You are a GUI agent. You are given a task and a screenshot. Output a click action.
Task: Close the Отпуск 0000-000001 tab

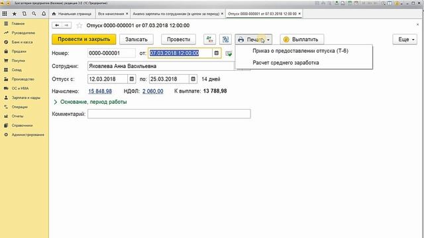(x=299, y=13)
